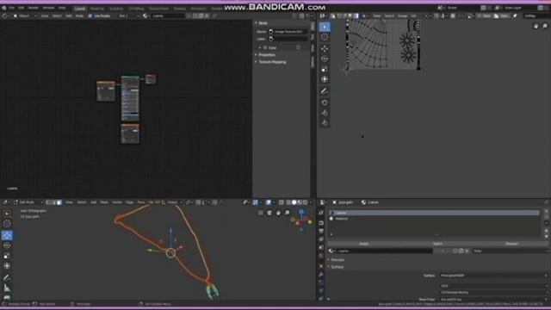
Task: Switch viewport to rendered shading
Action: [305, 202]
